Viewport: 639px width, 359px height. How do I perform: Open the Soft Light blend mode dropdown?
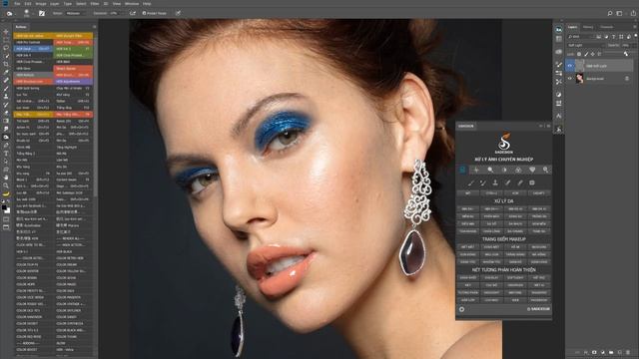click(586, 45)
